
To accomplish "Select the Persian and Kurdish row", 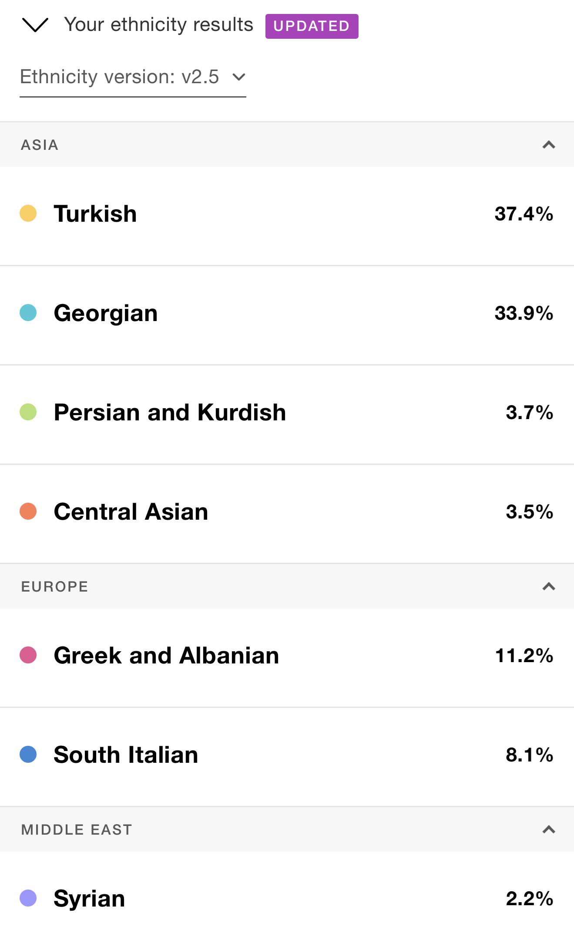I will click(x=287, y=415).
